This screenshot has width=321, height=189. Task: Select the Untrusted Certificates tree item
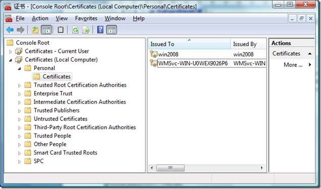[x=61, y=119]
